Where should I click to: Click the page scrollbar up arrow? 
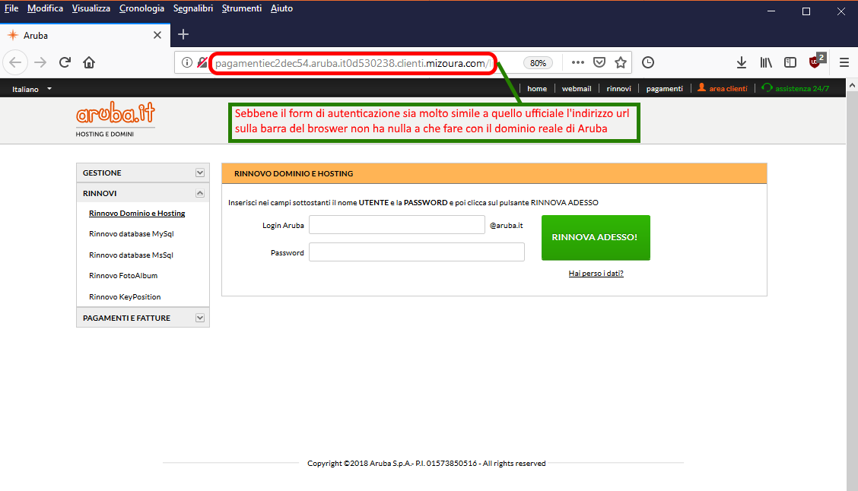pyautogui.click(x=852, y=85)
